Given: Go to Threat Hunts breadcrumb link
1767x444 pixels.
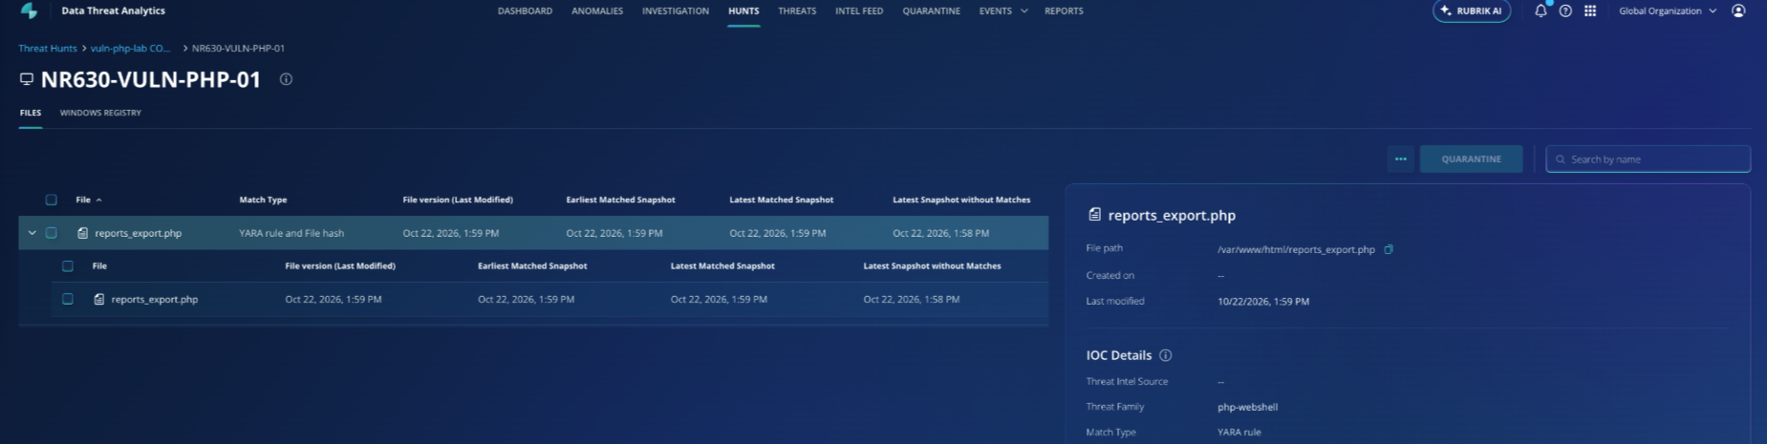Looking at the screenshot, I should coord(48,48).
